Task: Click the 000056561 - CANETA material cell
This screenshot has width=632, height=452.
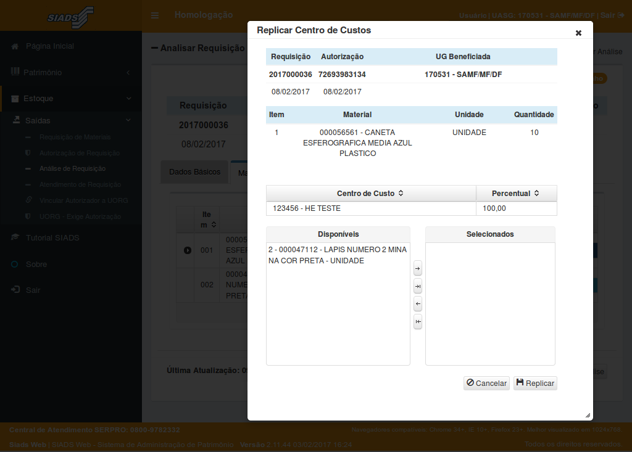Action: (x=357, y=142)
